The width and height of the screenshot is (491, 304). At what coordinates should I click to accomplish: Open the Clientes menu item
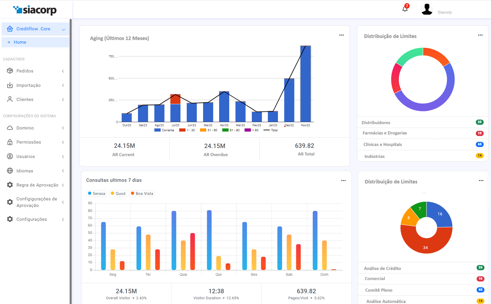point(35,99)
